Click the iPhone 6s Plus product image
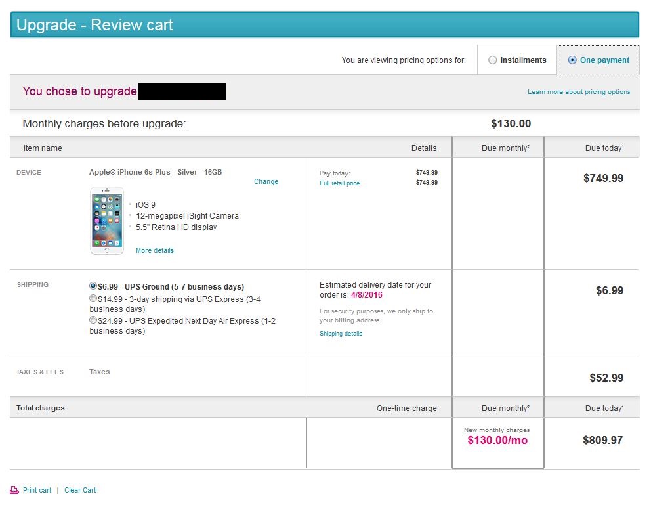 coord(107,221)
